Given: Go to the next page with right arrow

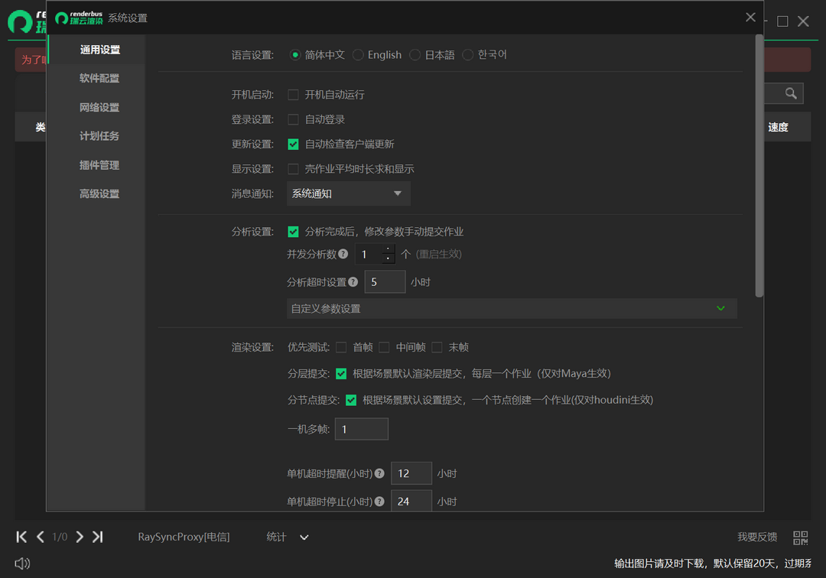Looking at the screenshot, I should [80, 537].
